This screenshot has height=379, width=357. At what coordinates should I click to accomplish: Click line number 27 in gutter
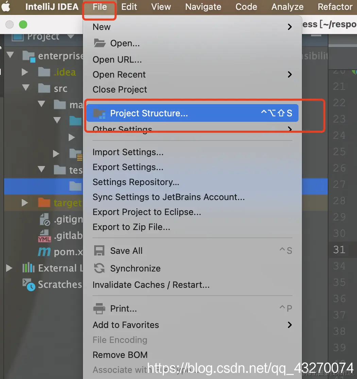(x=339, y=184)
